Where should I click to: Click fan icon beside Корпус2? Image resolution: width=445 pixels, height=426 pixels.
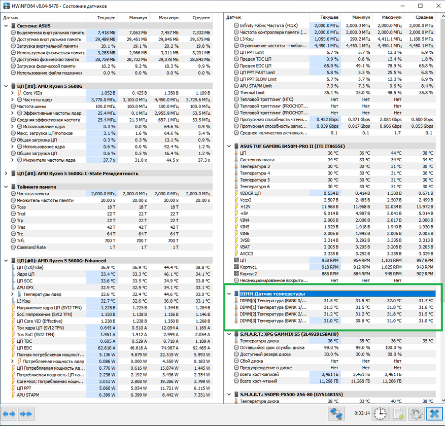(x=236, y=274)
